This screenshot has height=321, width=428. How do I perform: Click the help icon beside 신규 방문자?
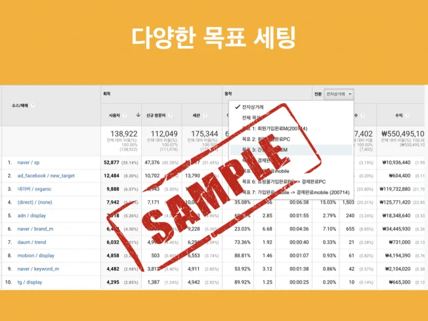(x=170, y=115)
